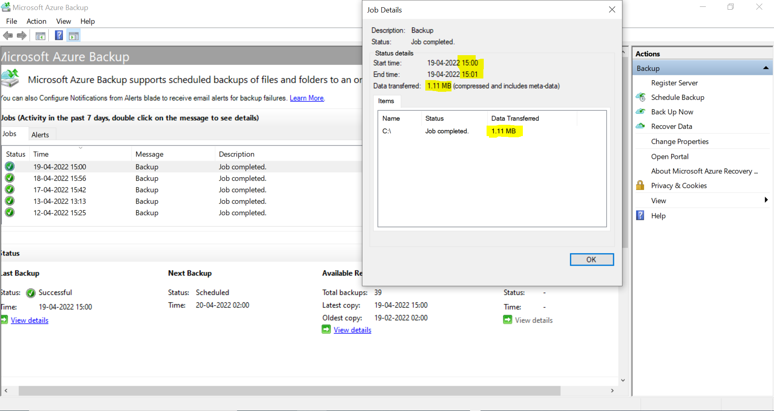Click the Data Transferred column header
Viewport: 774px width, 411px height.
coord(531,118)
